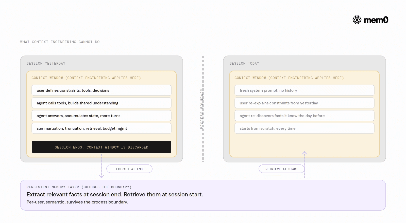
Task: Click the upward arrow into today's context window
Action: [x=304, y=164]
